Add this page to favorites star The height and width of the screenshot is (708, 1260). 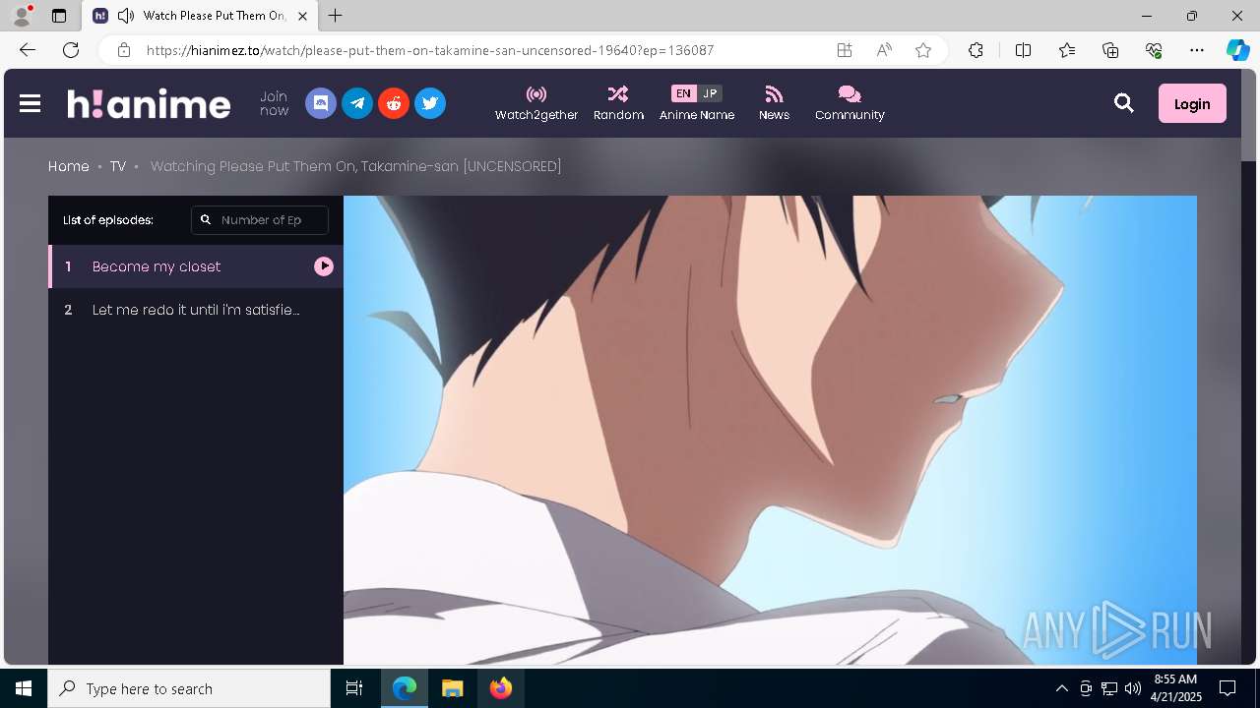pos(923,50)
